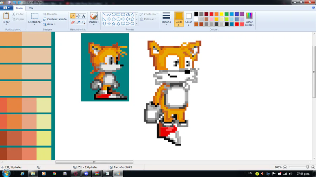Select the Fill with color bucket tool
The width and height of the screenshot is (316, 177).
(x=78, y=16)
